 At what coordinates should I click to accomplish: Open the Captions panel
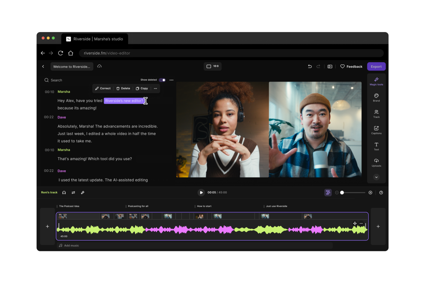click(x=376, y=130)
